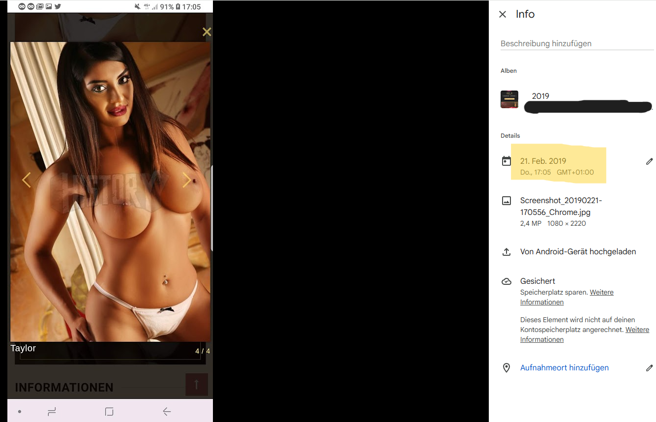Close the lightbox with the yellow X
Viewport: 656px width, 422px height.
click(x=207, y=32)
